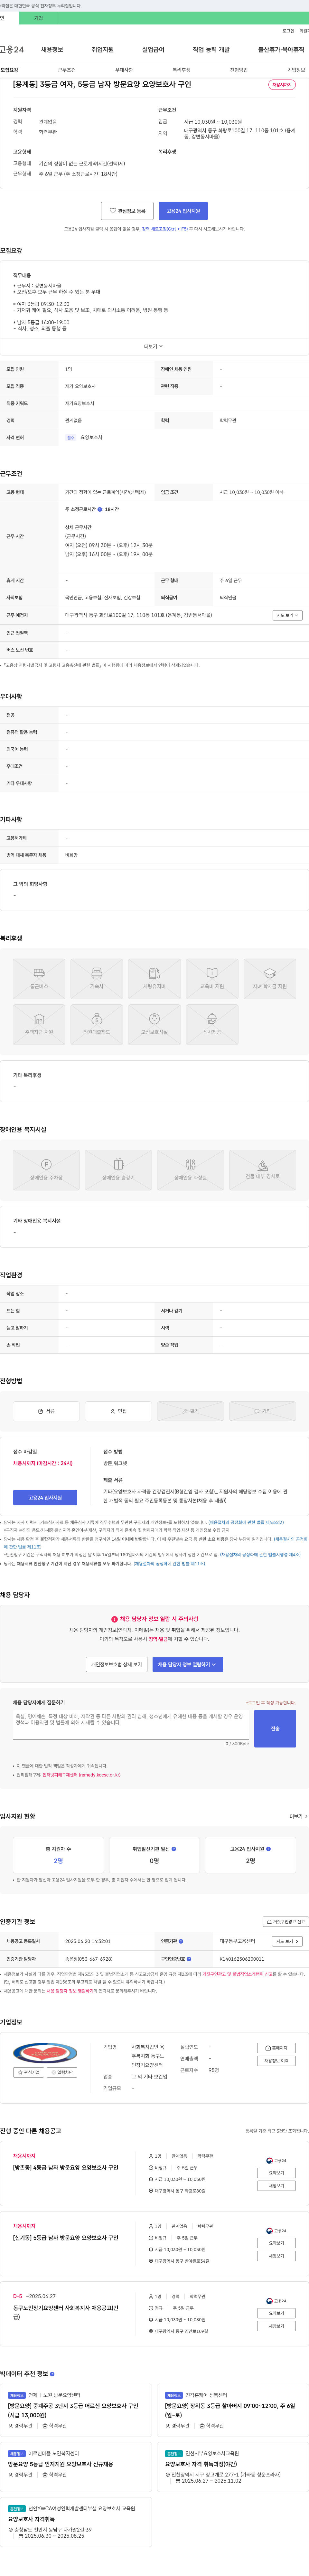Jump to the 복리후생 section tab
The image size is (309, 2576).
[x=181, y=70]
